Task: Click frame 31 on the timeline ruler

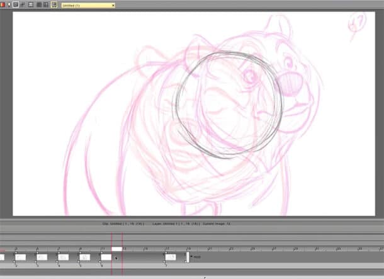Action: [x=317, y=249]
